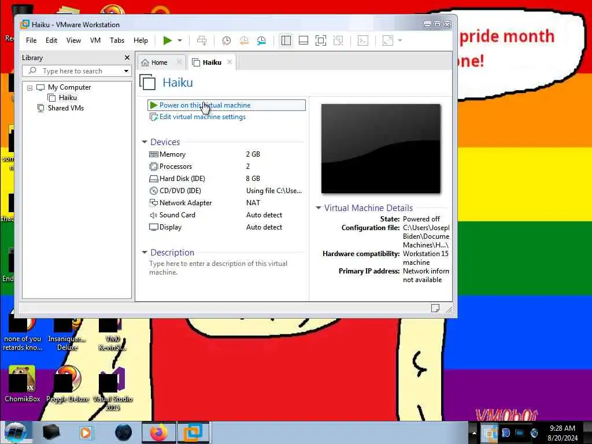The width and height of the screenshot is (592, 444).
Task: Collapse the Devices section
Action: tap(144, 142)
